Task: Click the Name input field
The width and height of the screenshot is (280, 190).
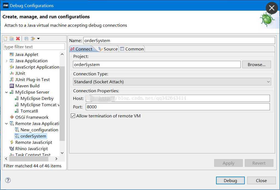Action: [x=179, y=40]
